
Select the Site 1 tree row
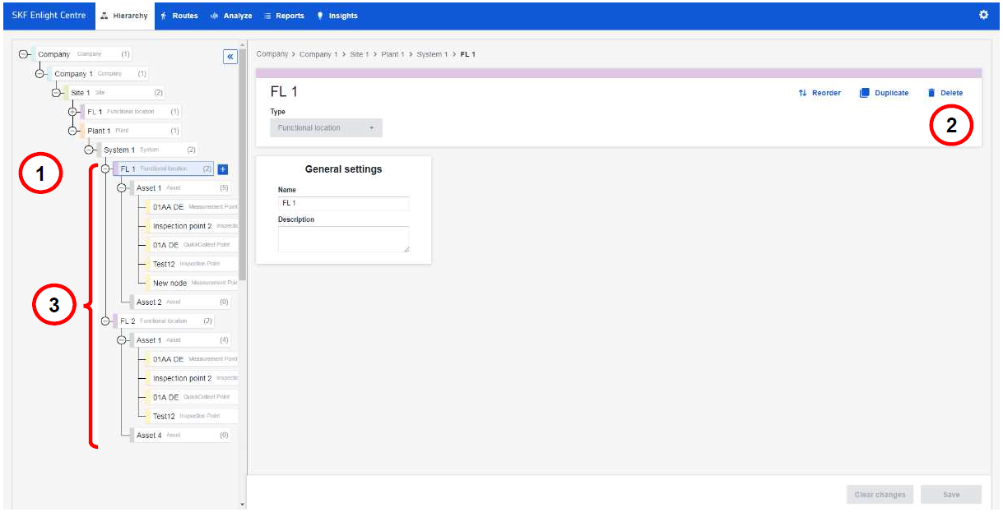pyautogui.click(x=114, y=93)
